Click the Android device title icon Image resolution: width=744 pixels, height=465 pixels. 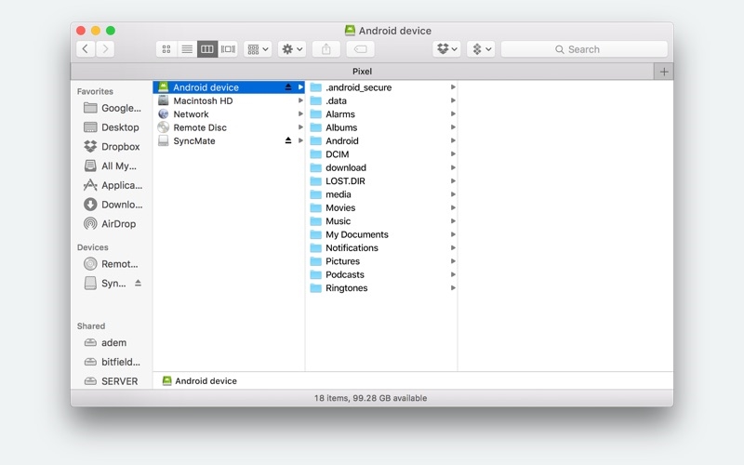point(350,31)
